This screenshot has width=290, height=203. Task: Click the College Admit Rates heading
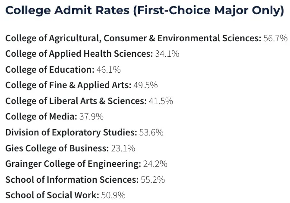tap(145, 10)
